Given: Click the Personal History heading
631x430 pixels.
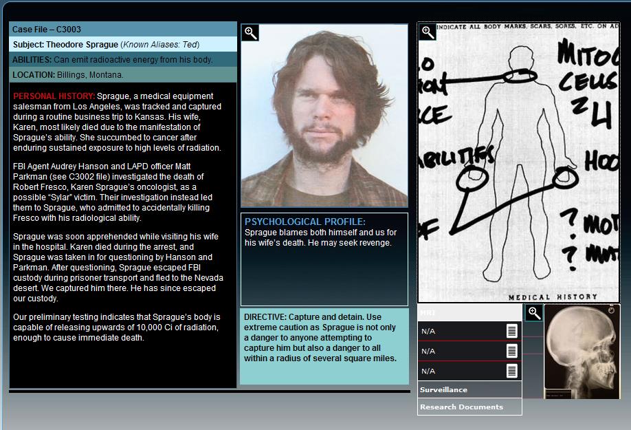Looking at the screenshot, I should (x=54, y=96).
